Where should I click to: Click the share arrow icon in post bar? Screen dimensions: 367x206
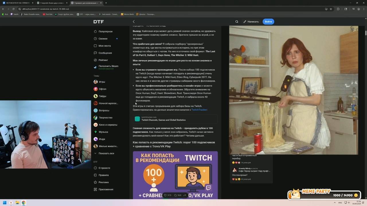click(x=185, y=195)
